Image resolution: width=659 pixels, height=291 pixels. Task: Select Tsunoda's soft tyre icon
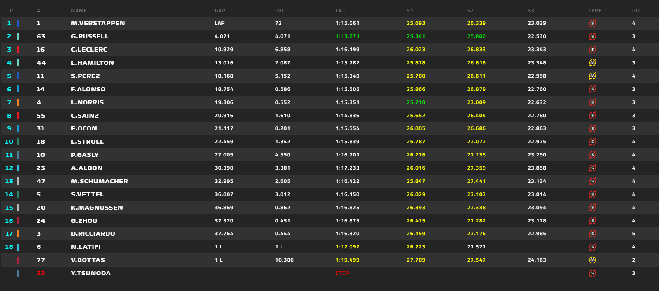click(x=592, y=273)
